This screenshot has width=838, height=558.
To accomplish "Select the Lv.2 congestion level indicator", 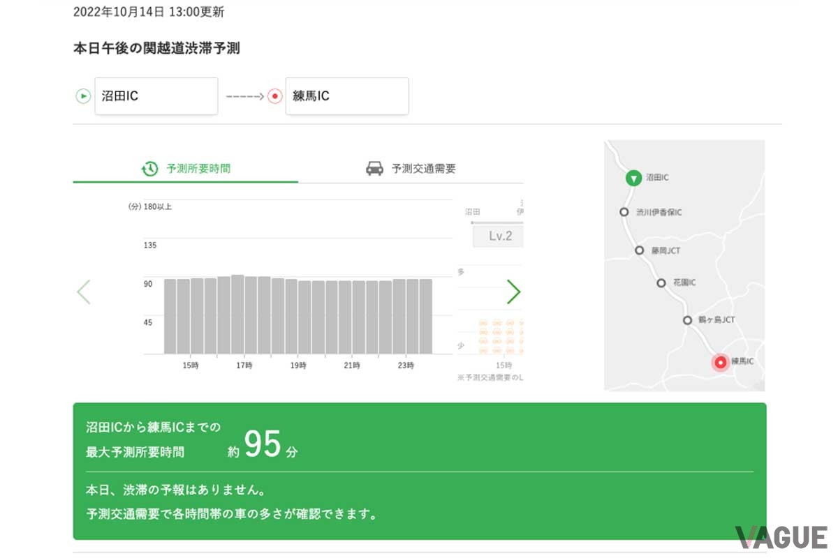I will coord(498,236).
